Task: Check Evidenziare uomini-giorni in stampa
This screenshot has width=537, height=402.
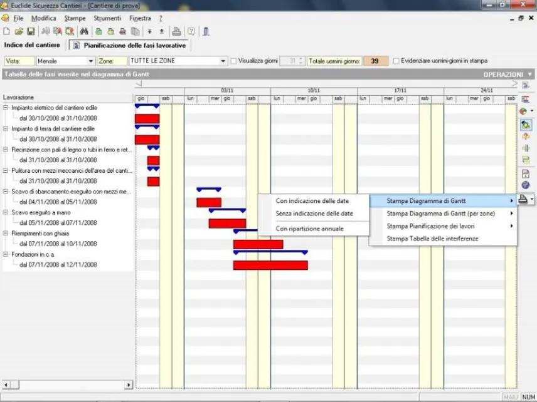Action: click(396, 61)
